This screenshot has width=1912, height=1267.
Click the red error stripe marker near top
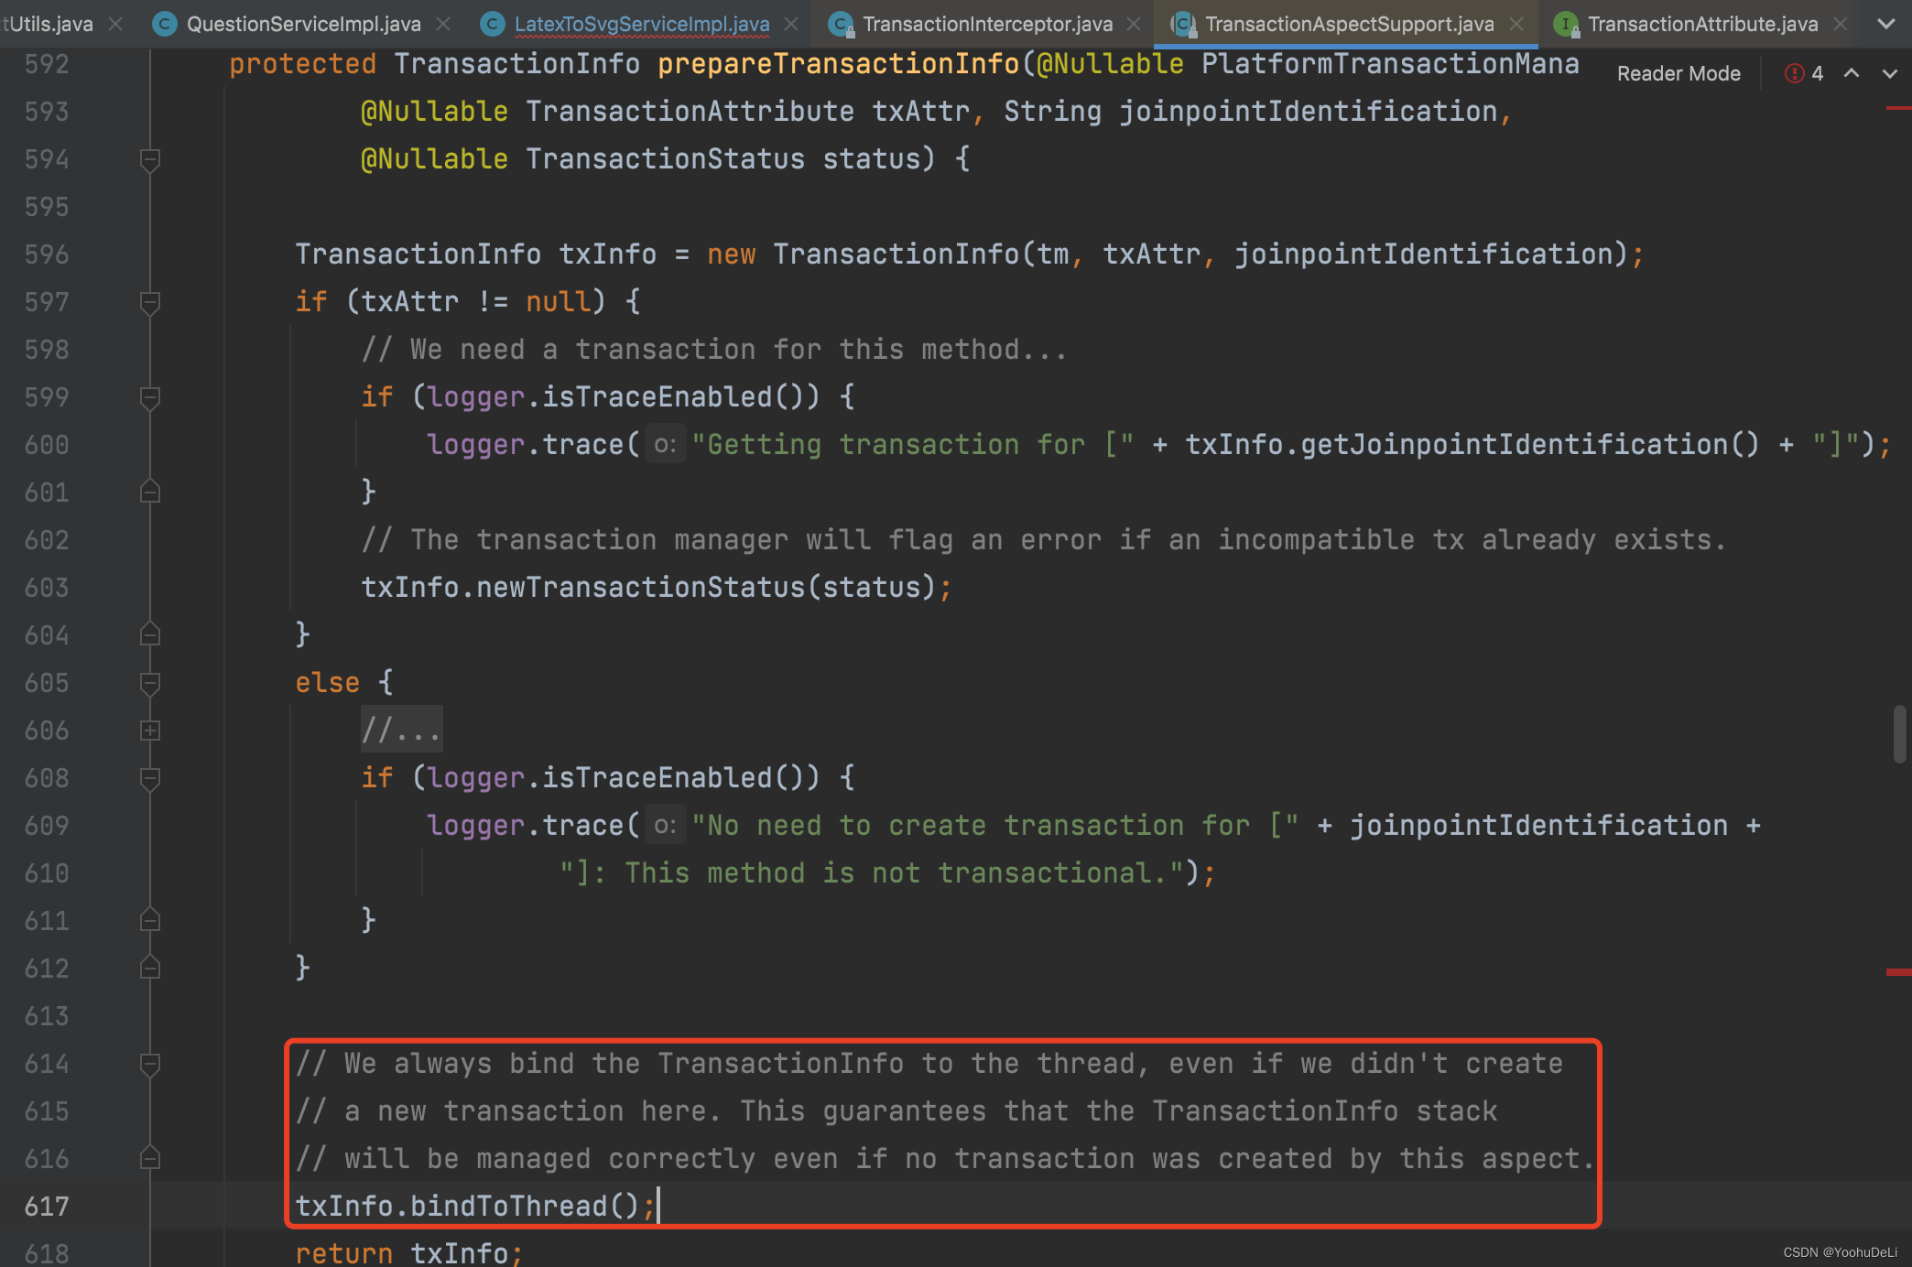pyautogui.click(x=1897, y=108)
